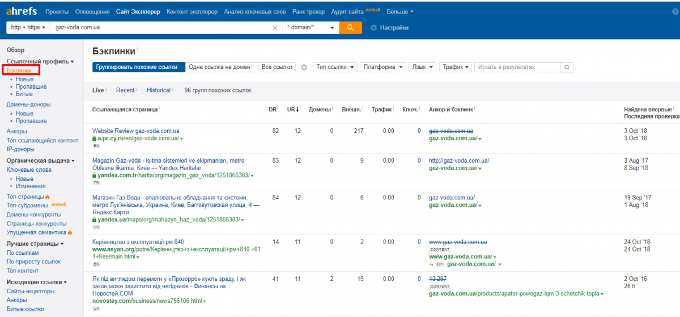Open Website Review gaz-voda.com.ua link
This screenshot has width=680, height=317.
(x=136, y=131)
